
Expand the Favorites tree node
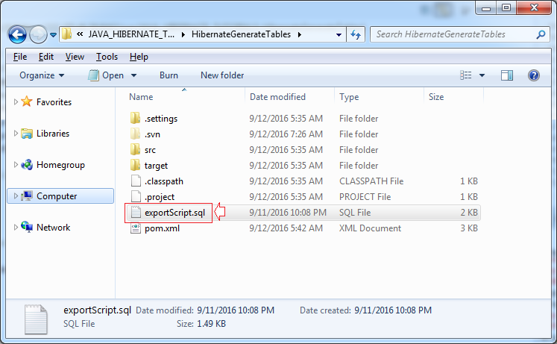(16, 102)
